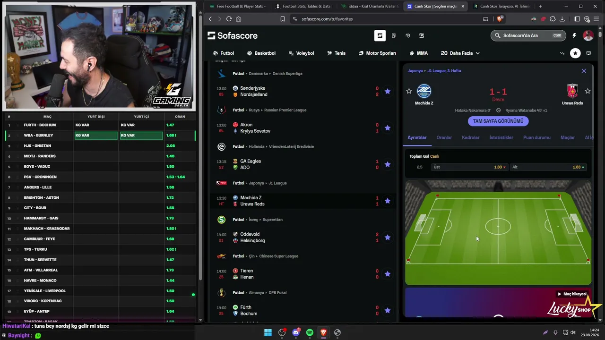Toggle favorite star for GA Eagles vs ADO

pyautogui.click(x=388, y=164)
